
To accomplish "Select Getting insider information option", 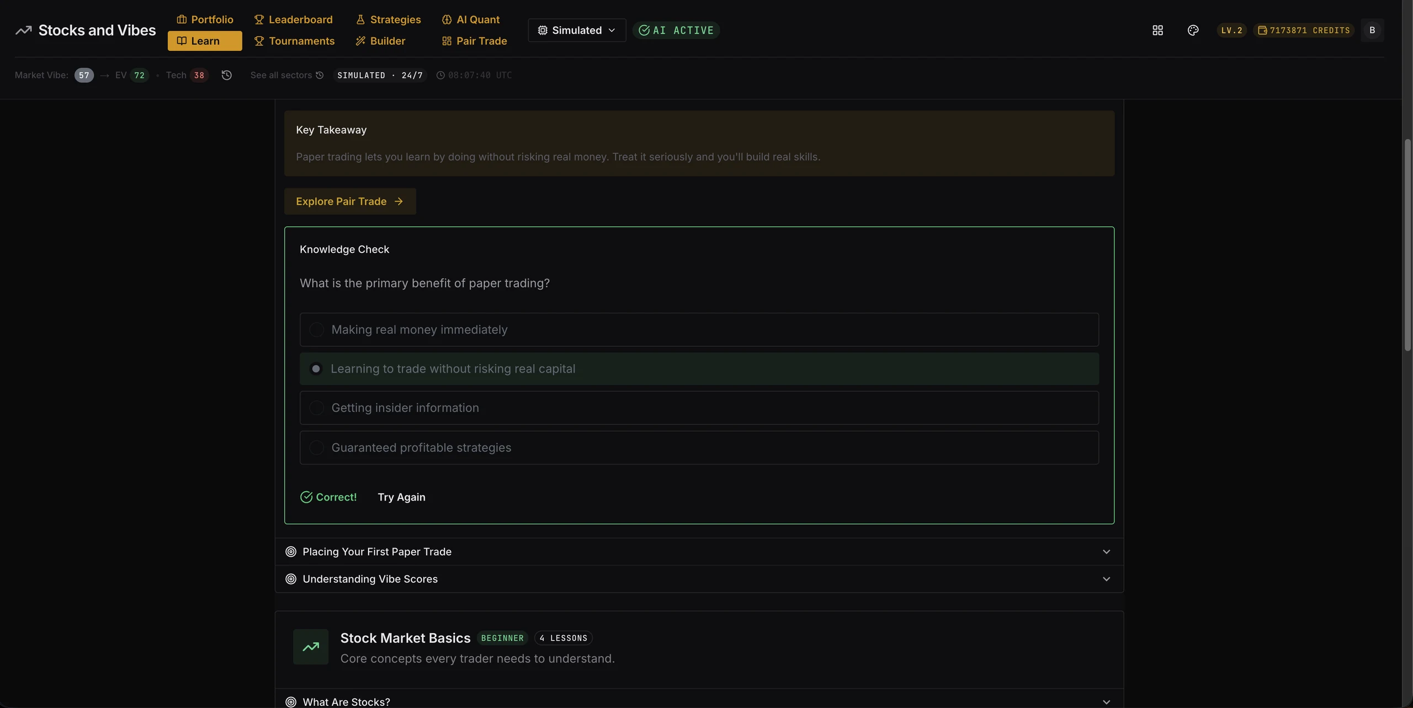I will (x=699, y=408).
